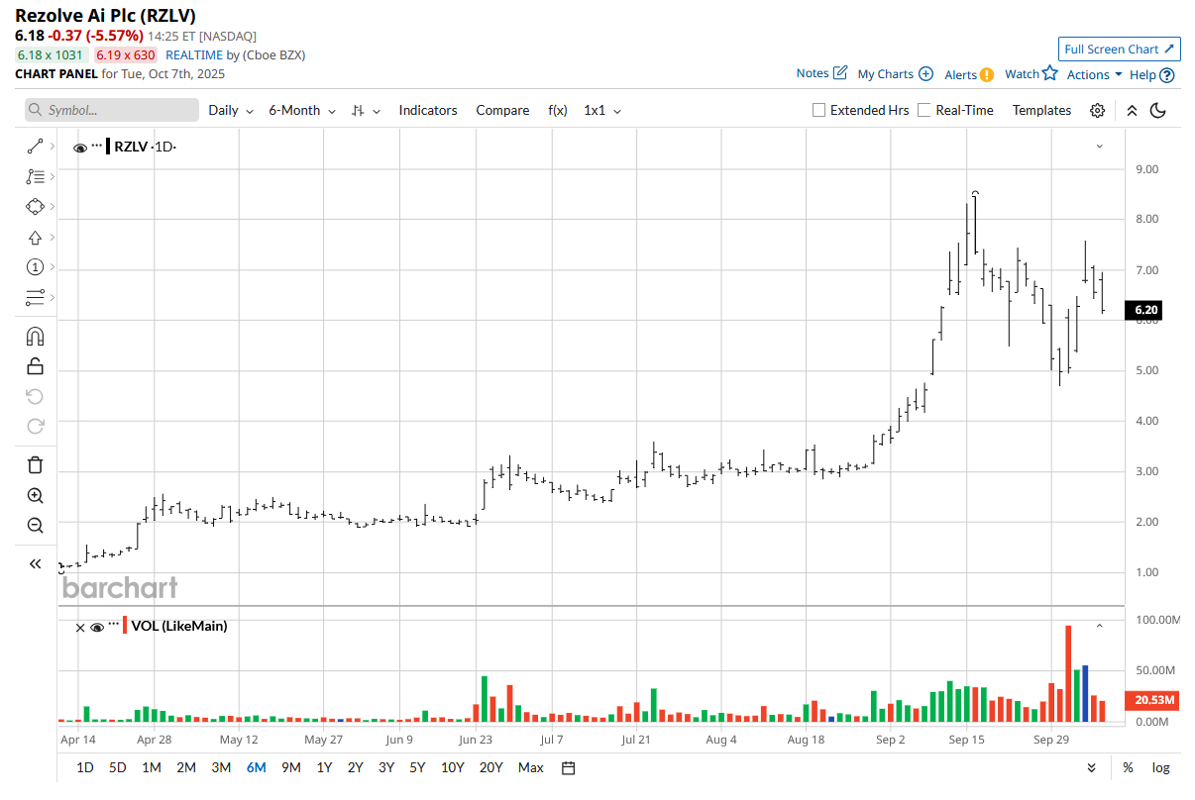This screenshot has height=800, width=1195.
Task: Select the shapes drawing tool
Action: [x=35, y=207]
